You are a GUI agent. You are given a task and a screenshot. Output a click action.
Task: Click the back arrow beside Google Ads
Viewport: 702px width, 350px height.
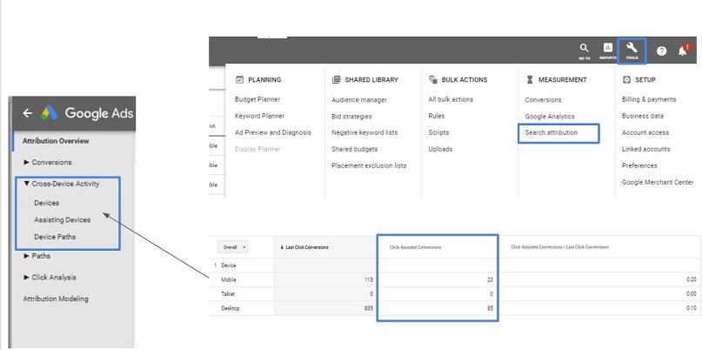coord(28,113)
